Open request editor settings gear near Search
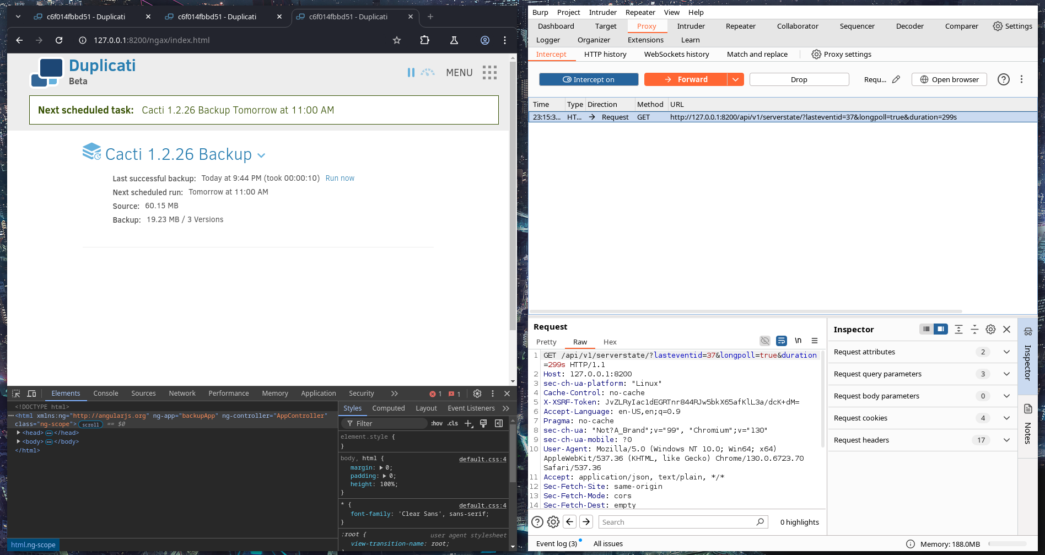The height and width of the screenshot is (555, 1045). (x=553, y=522)
